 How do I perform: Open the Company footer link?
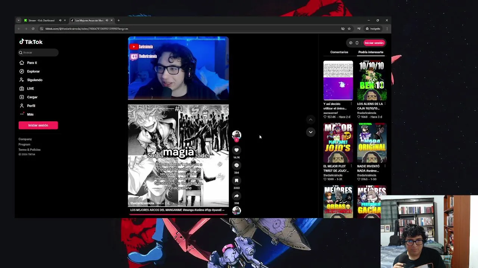[x=25, y=139]
